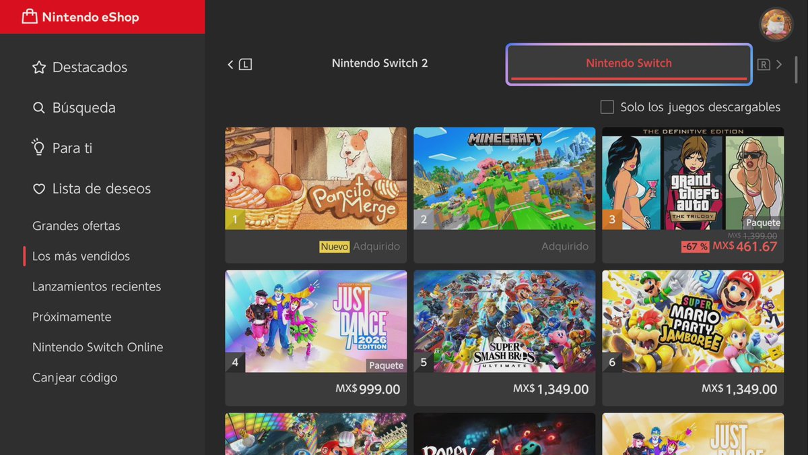This screenshot has width=808, height=455.
Task: Select Los más vendidos
Action: click(x=81, y=256)
